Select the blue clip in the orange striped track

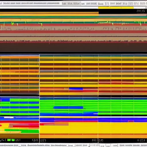coord(76,89)
